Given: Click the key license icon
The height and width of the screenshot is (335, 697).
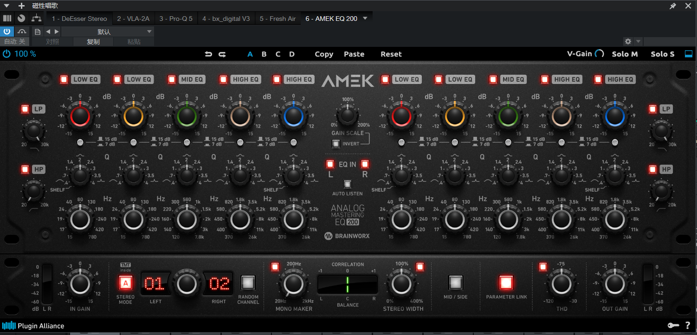Looking at the screenshot, I should pos(672,326).
